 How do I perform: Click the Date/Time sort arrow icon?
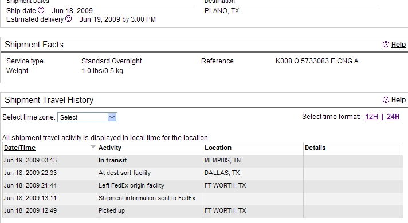click(x=93, y=147)
